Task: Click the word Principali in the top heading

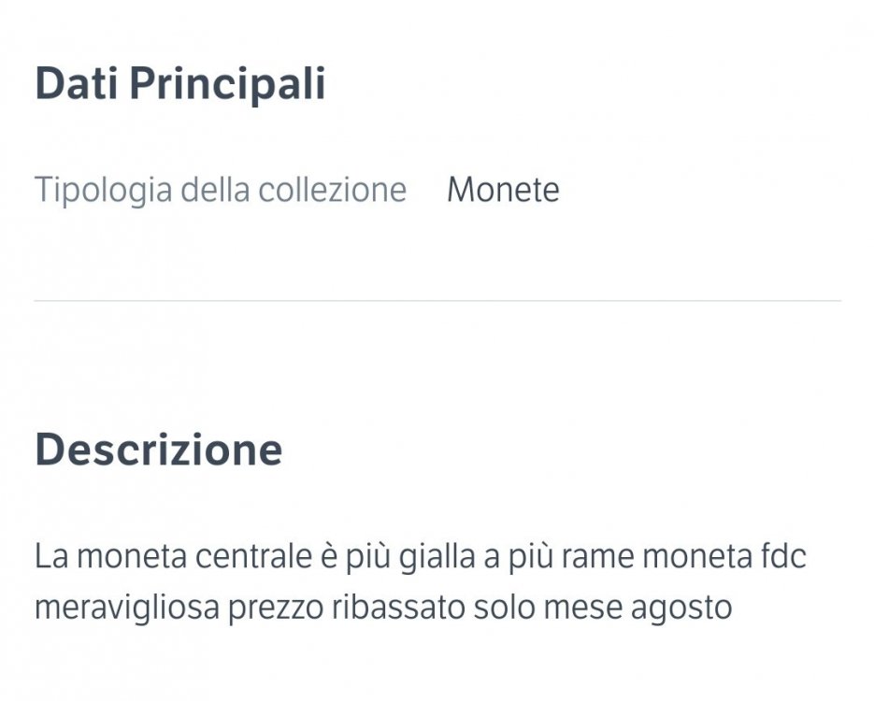Action: pos(227,84)
